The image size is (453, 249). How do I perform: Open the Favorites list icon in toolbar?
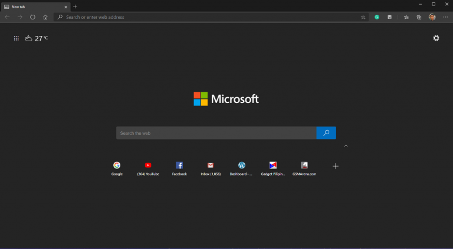406,17
